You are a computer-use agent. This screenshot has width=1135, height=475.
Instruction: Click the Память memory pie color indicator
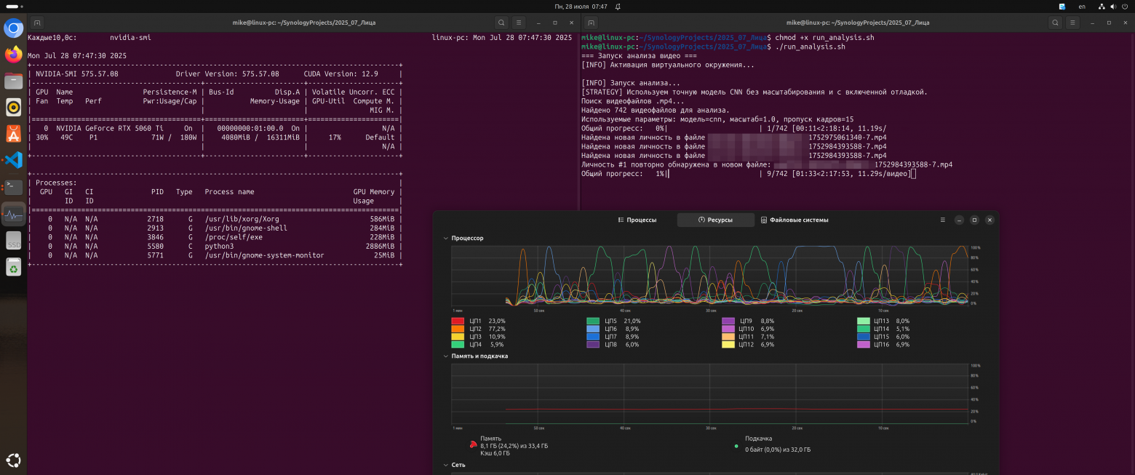click(473, 443)
